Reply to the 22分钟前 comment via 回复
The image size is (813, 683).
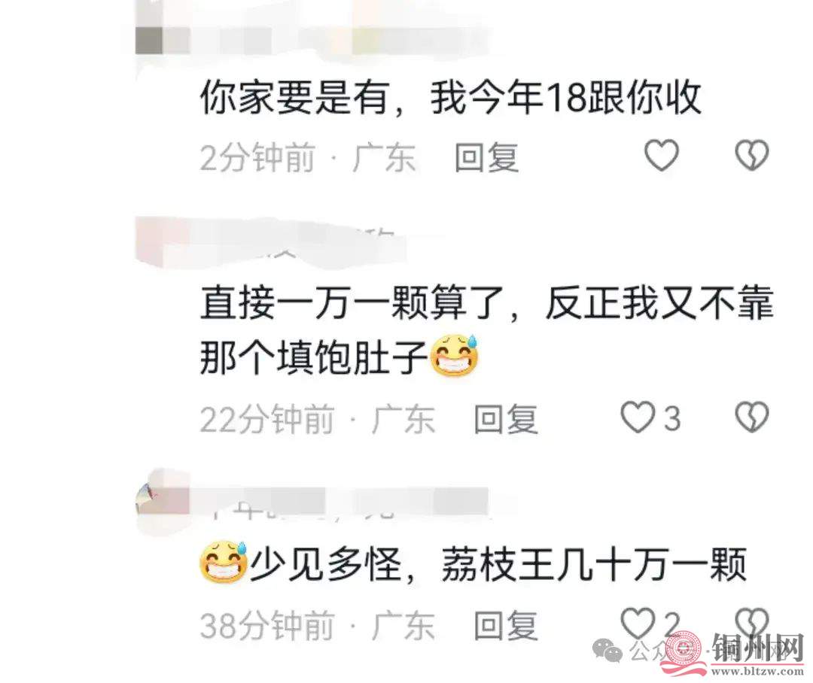click(506, 419)
